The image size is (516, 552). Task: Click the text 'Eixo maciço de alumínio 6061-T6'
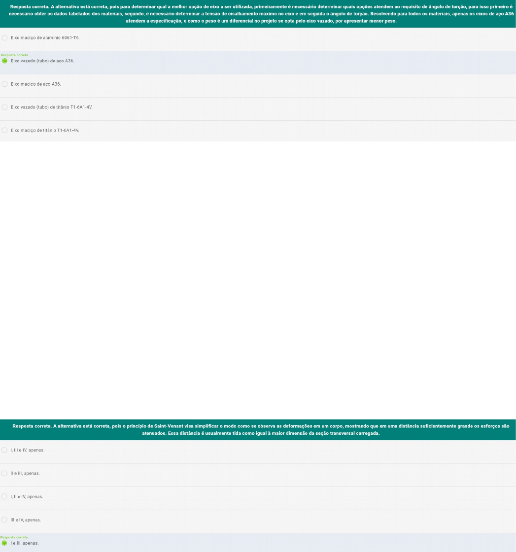click(45, 37)
